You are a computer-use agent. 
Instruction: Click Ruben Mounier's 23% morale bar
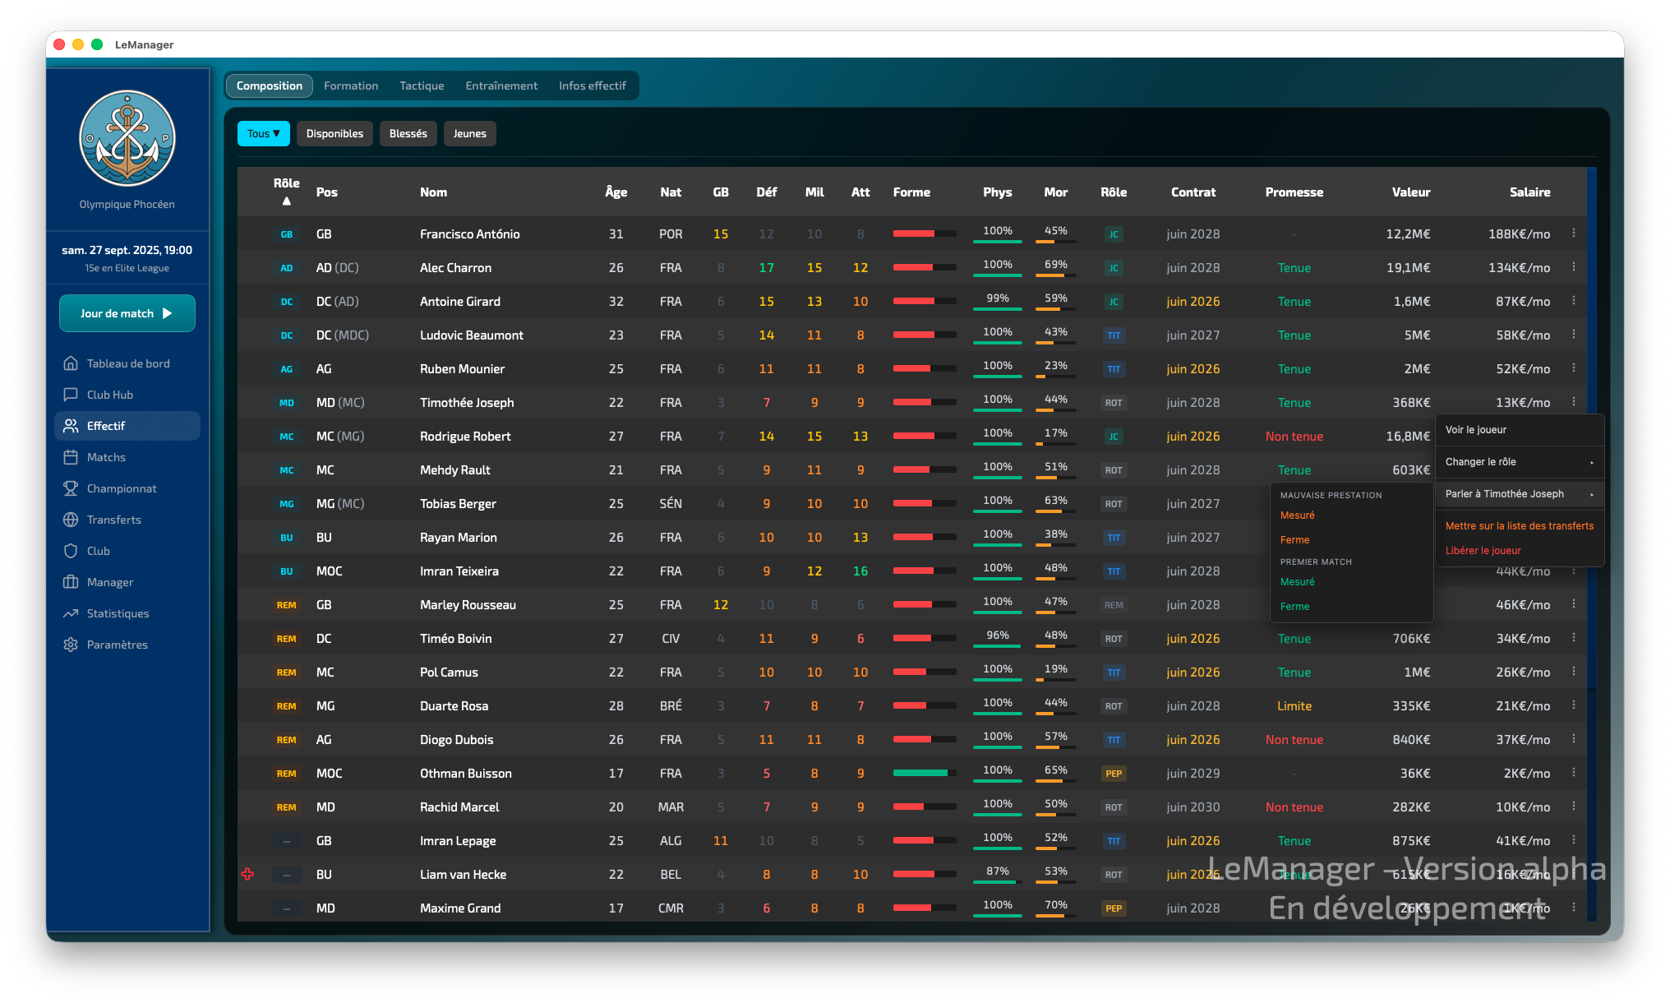pyautogui.click(x=1056, y=377)
